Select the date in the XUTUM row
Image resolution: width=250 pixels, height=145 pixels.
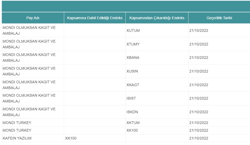199,30
